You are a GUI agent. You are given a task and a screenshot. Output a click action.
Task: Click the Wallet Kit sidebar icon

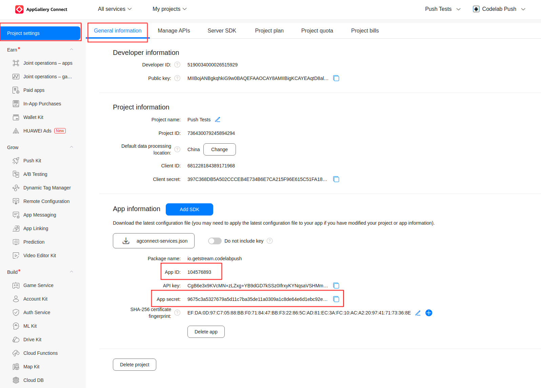16,117
